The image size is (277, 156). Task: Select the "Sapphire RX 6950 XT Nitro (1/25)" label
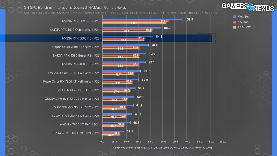click(x=77, y=107)
